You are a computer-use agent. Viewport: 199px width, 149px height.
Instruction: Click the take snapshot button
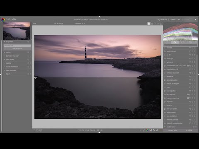17,49
